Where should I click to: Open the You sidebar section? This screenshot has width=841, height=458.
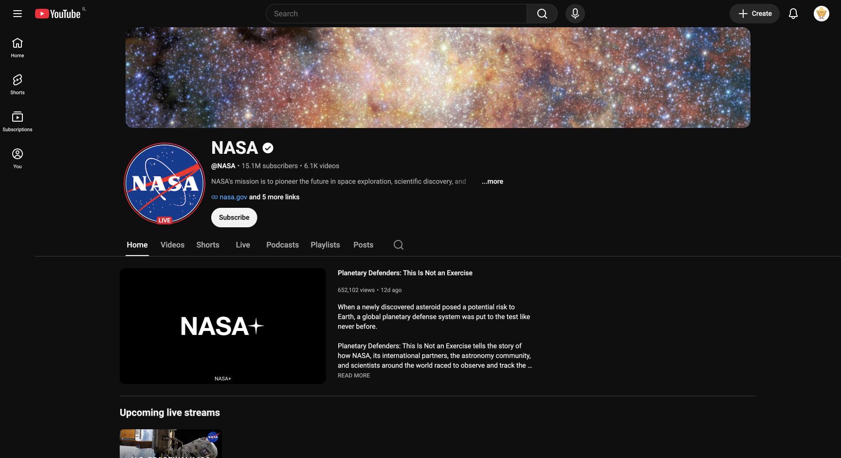pyautogui.click(x=18, y=159)
